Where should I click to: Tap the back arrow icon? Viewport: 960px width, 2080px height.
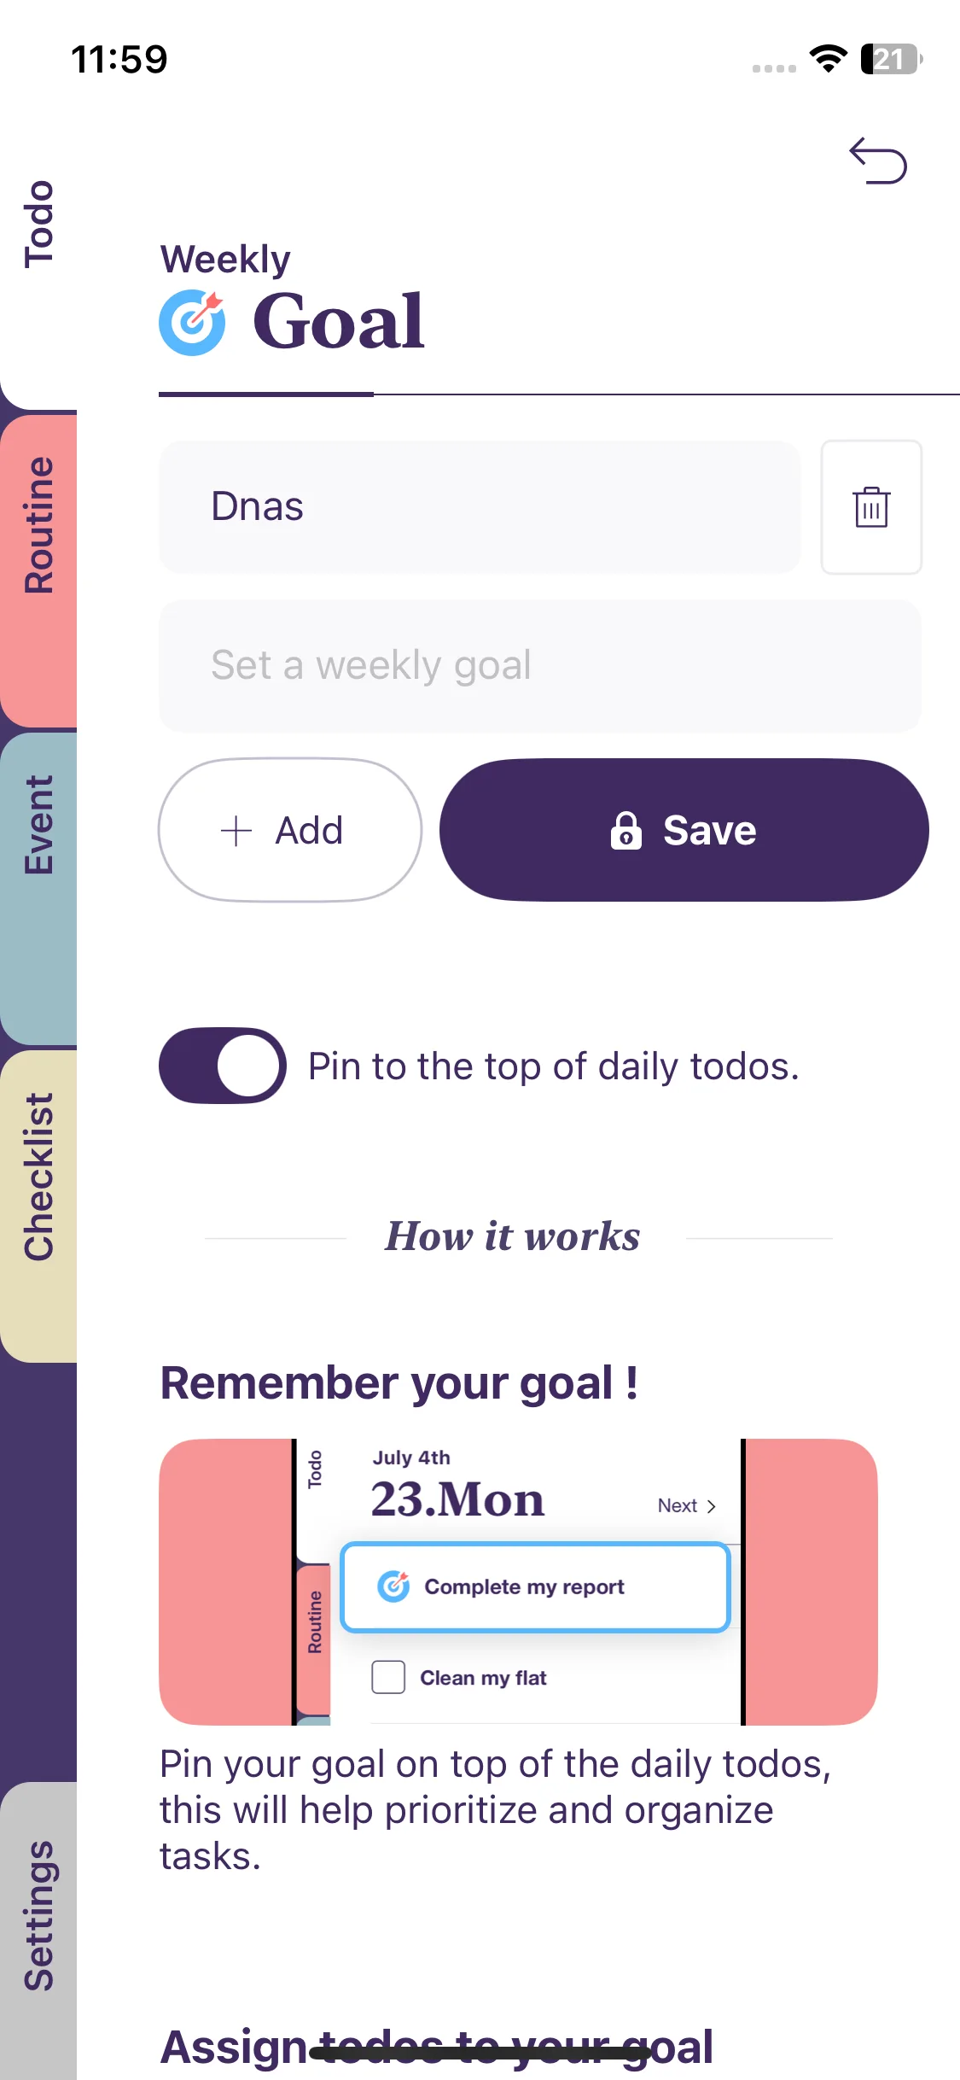pos(877,161)
